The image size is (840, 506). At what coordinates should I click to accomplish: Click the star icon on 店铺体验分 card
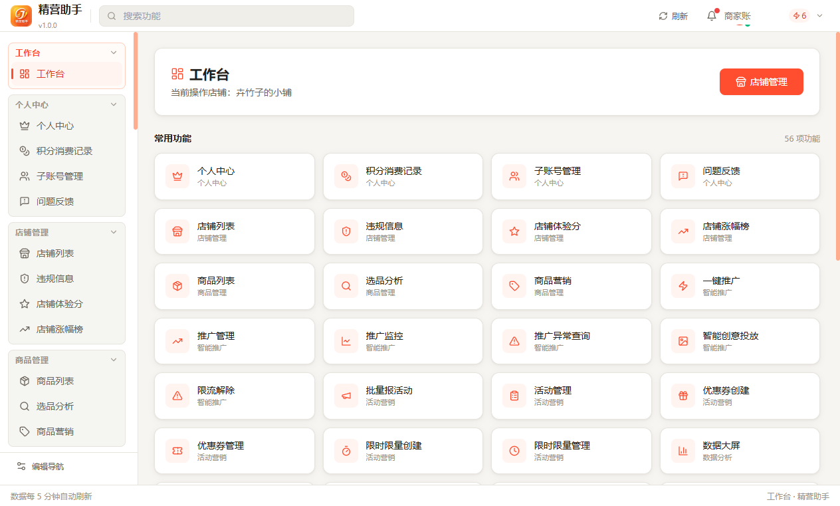coord(514,231)
